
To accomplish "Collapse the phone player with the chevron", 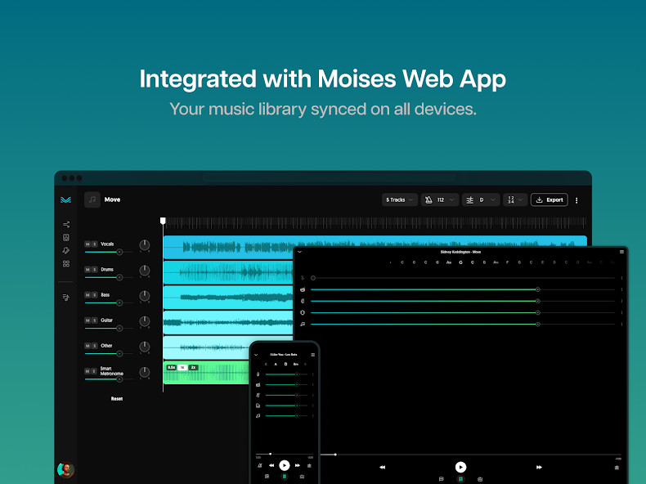I will (256, 355).
